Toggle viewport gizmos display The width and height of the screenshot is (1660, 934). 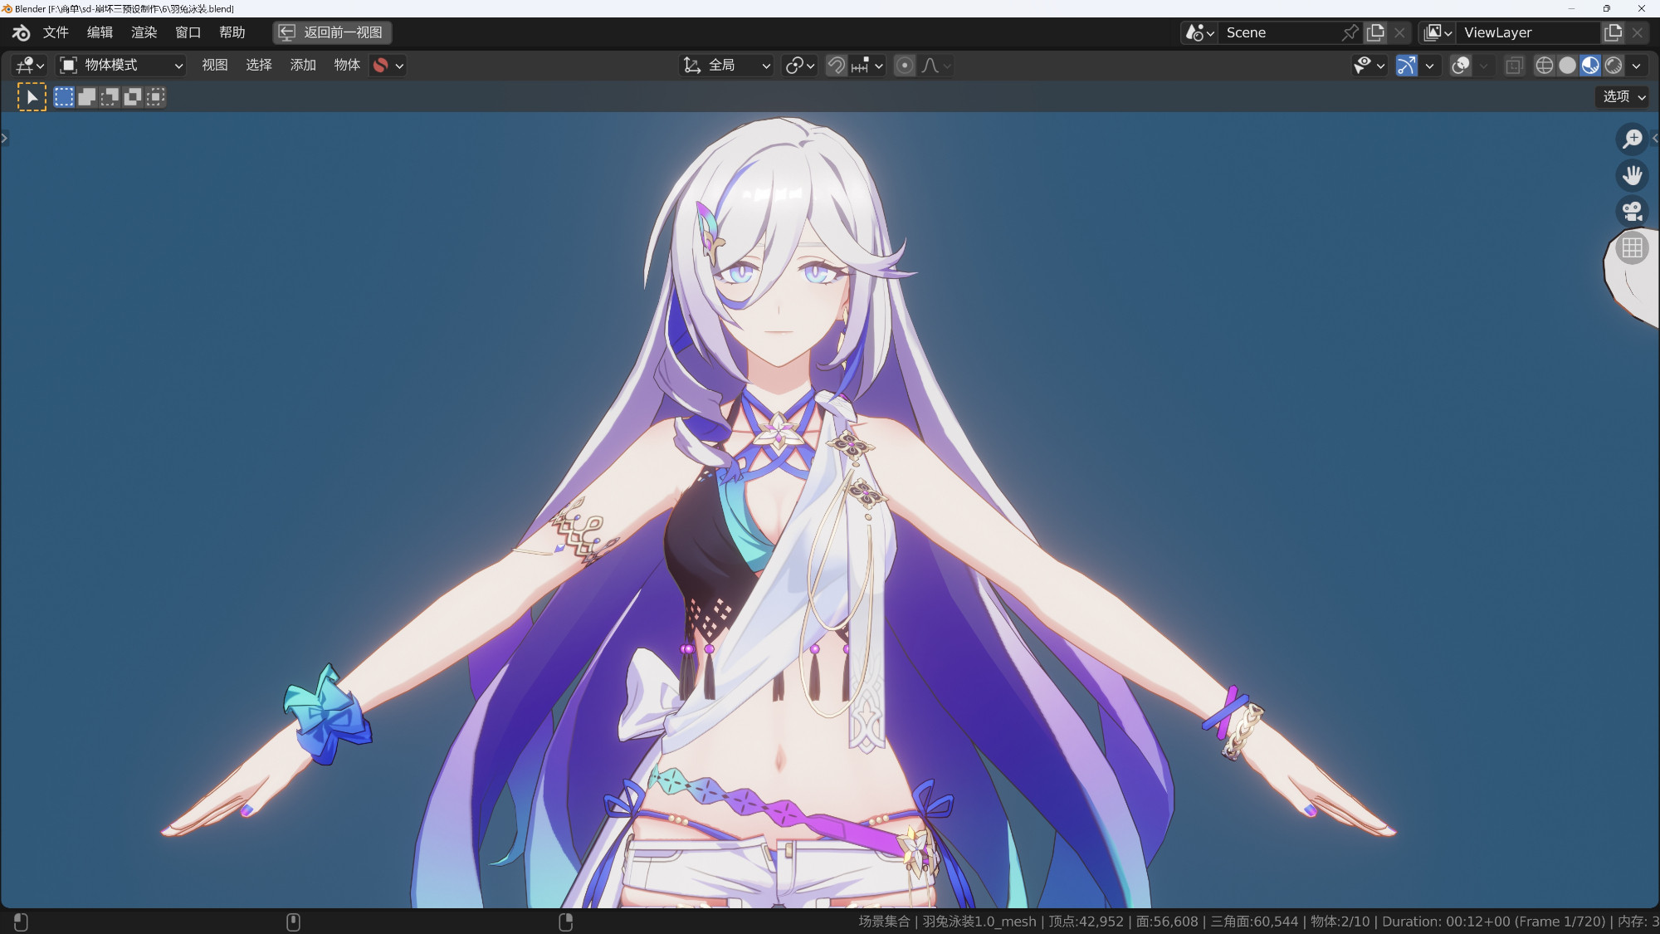tap(1406, 66)
